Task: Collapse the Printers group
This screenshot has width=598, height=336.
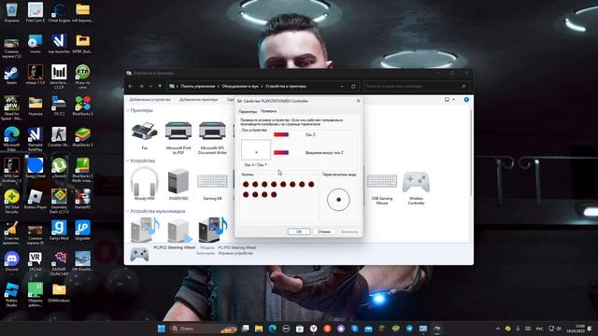Action: 128,110
